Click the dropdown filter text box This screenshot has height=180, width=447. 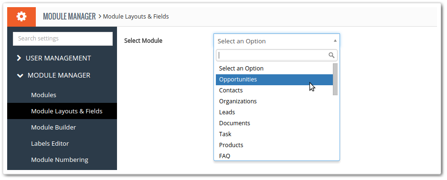(277, 55)
